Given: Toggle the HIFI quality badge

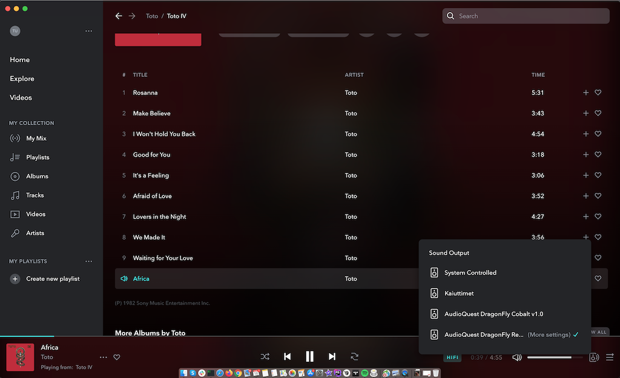Looking at the screenshot, I should pyautogui.click(x=452, y=357).
